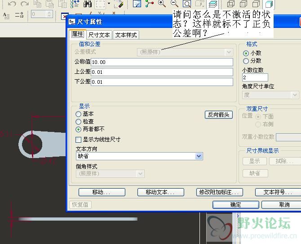Click the decimal places icon
The height and width of the screenshot is (244, 301).
19,15
